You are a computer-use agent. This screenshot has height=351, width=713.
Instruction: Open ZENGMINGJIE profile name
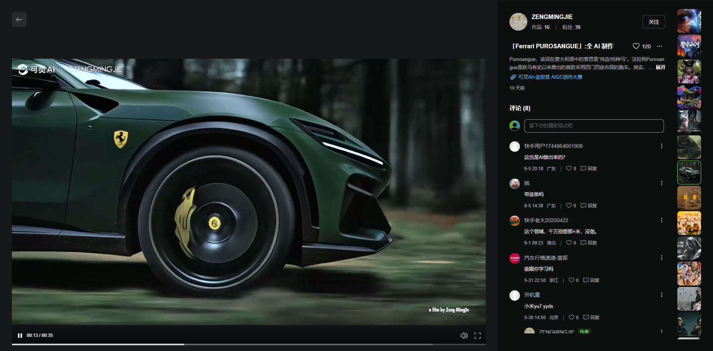point(552,17)
